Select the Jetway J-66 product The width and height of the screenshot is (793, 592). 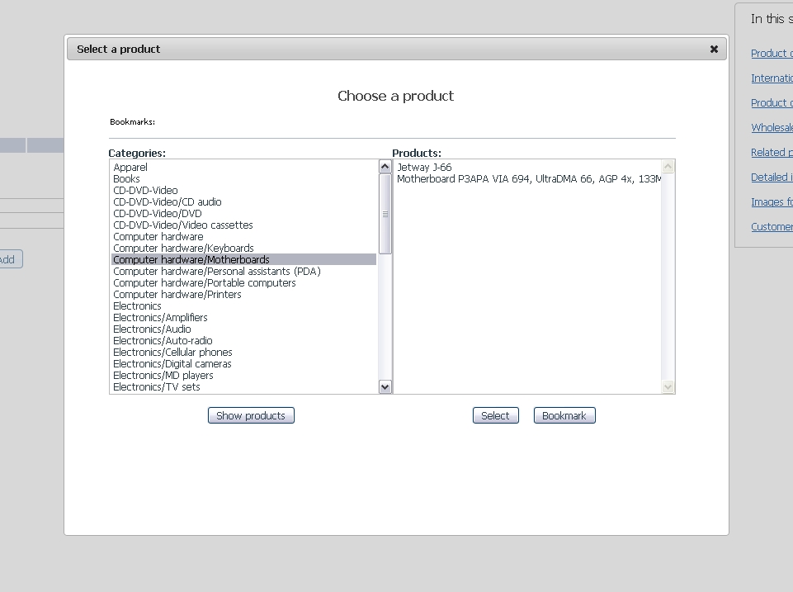[424, 168]
